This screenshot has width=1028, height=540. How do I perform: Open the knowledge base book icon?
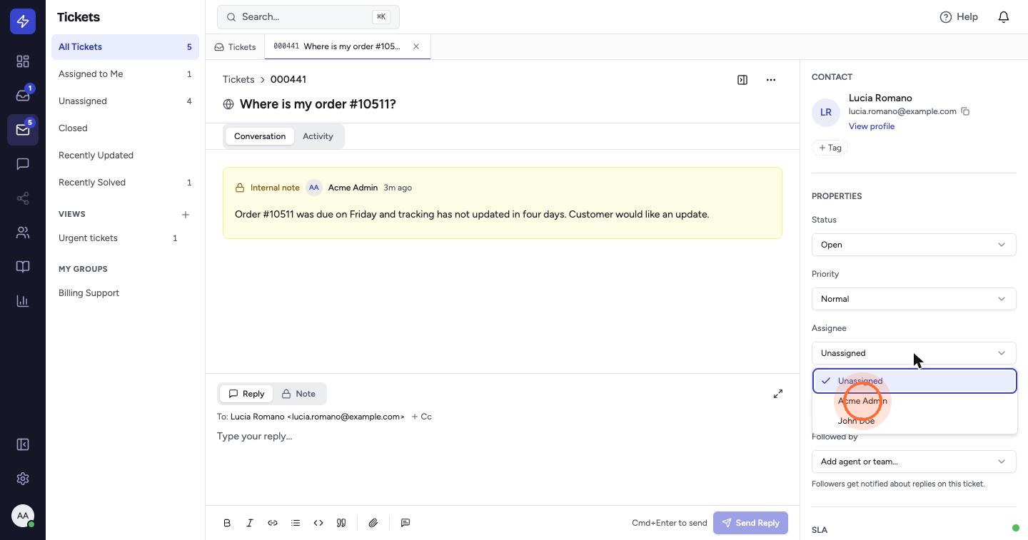23,267
